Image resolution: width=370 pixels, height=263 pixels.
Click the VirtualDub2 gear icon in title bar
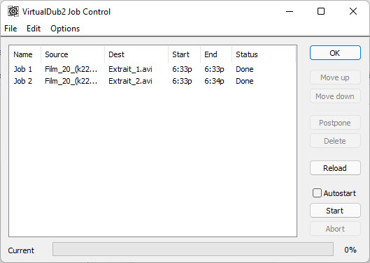(13, 12)
